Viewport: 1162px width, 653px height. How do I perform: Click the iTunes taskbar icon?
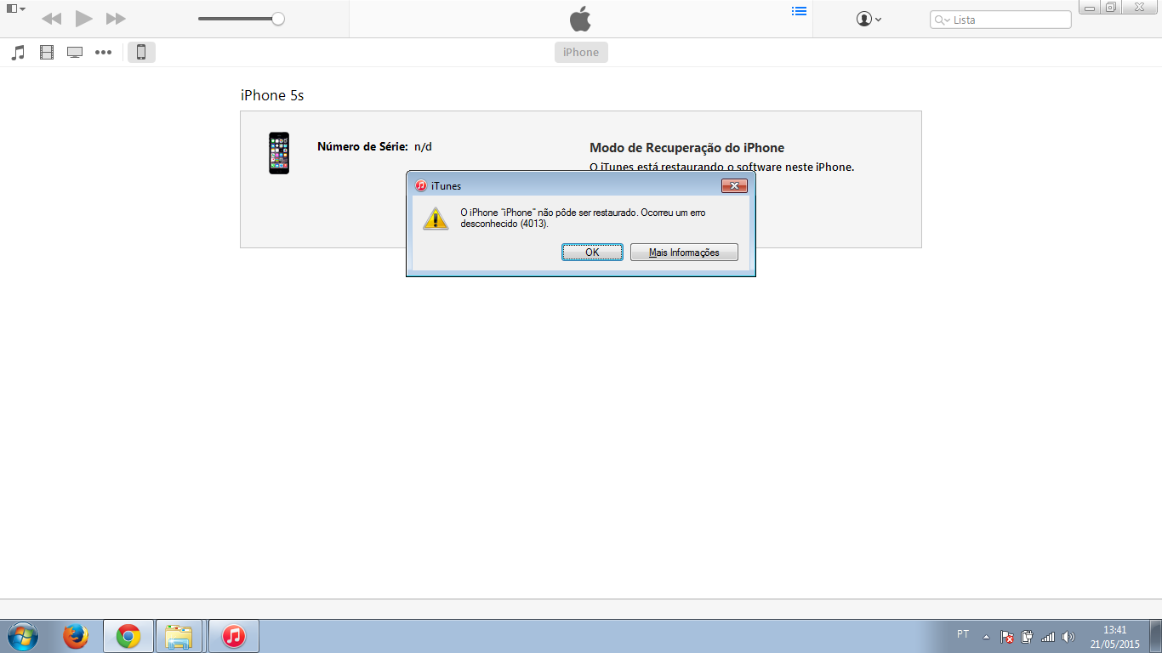coord(234,636)
